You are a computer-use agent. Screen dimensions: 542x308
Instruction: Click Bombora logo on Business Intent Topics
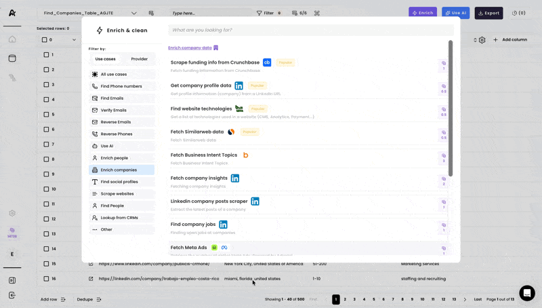(246, 155)
